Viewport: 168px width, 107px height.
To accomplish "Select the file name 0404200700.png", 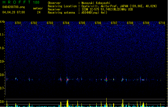I will pyautogui.click(x=14, y=7).
